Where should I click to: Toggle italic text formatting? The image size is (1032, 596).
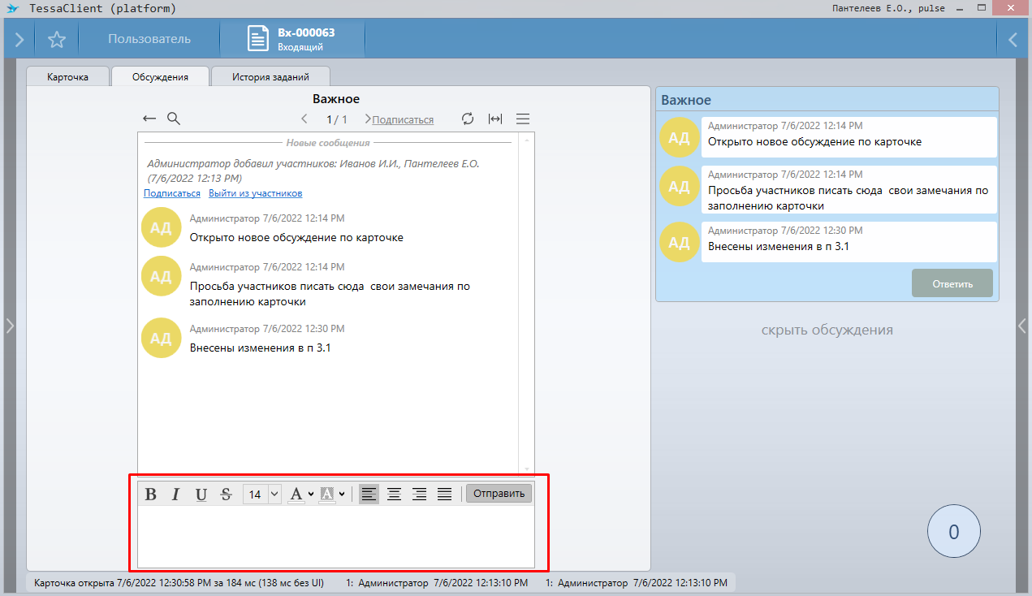click(x=175, y=494)
